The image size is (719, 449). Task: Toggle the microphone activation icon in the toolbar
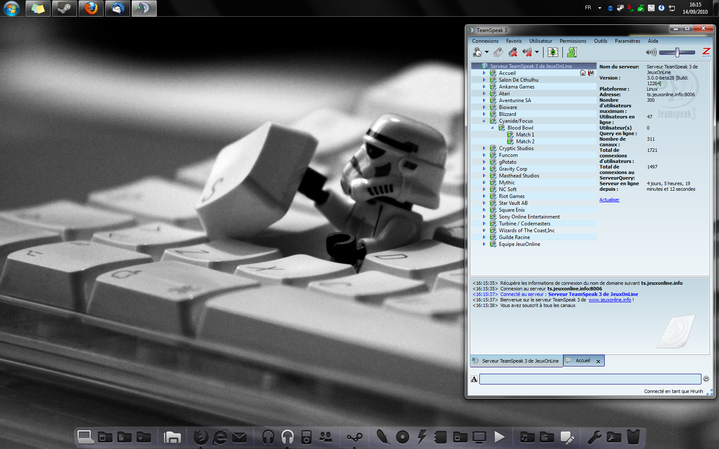point(498,52)
